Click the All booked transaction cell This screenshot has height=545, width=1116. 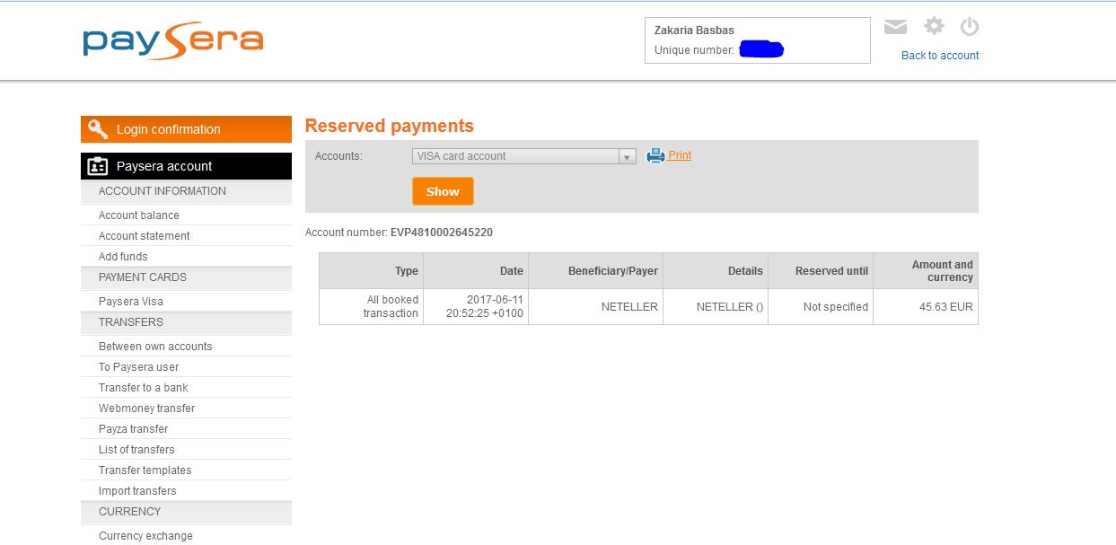(x=371, y=306)
